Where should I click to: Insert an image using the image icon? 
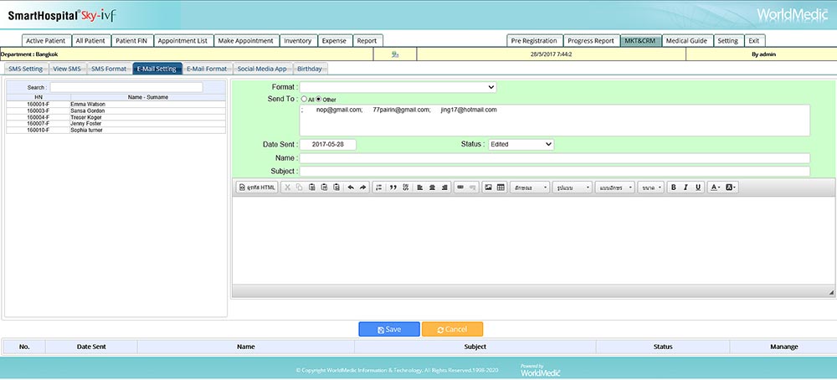click(488, 187)
